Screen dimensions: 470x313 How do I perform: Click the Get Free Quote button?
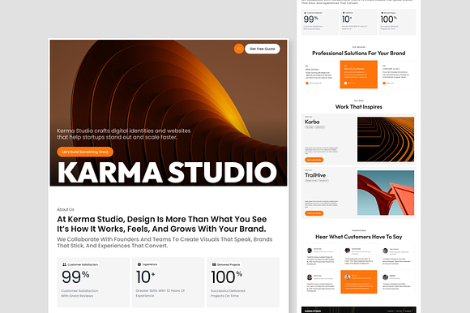(x=263, y=49)
